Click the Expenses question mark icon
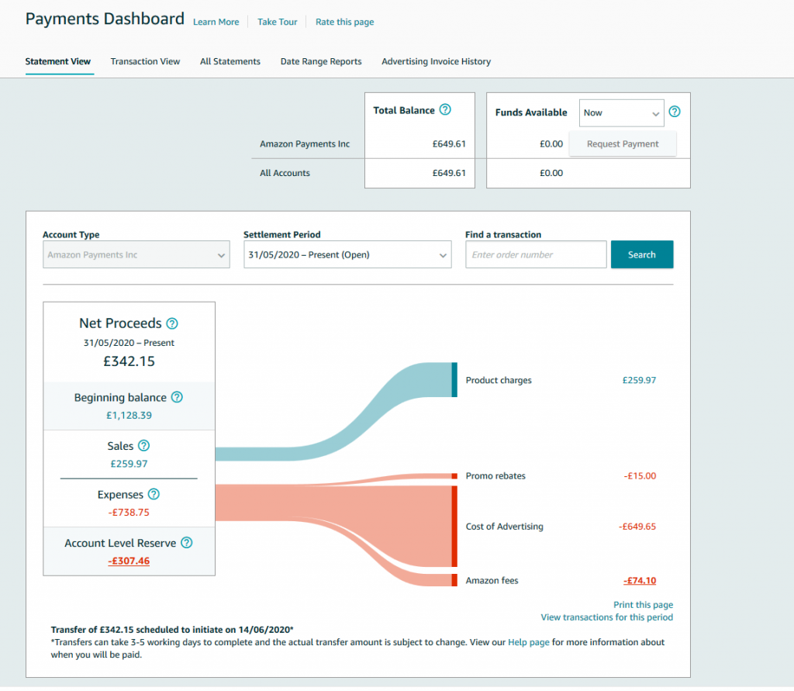This screenshot has width=794, height=691. coord(154,495)
